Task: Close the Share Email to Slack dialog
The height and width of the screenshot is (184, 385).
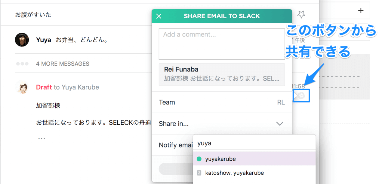Action: coord(159,16)
